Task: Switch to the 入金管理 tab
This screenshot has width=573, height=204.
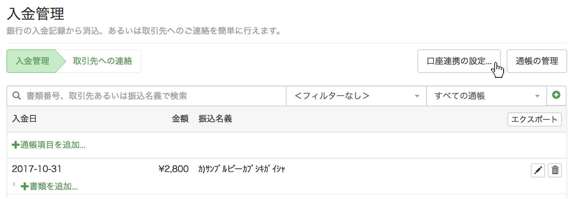Action: (32, 61)
